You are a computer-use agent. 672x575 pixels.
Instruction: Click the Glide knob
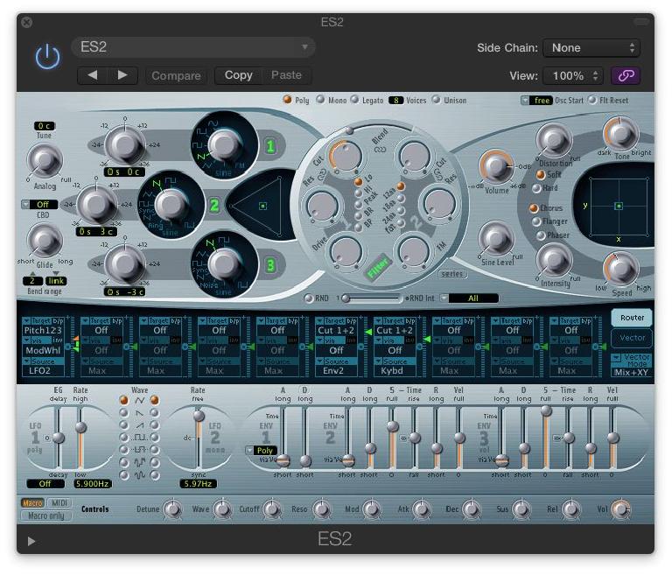pyautogui.click(x=45, y=240)
